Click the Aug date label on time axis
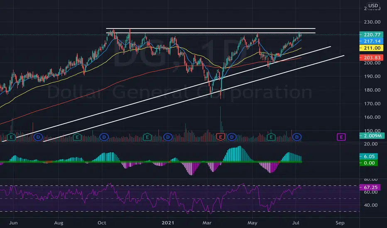 [x=59, y=223]
